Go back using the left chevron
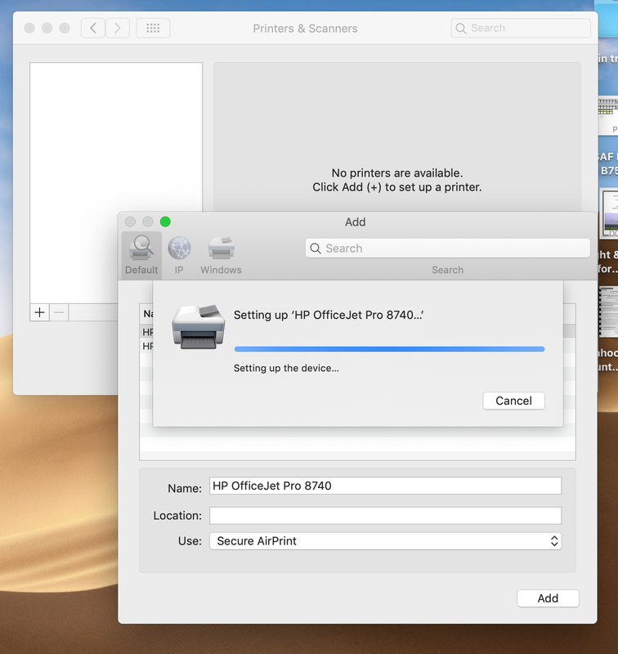The image size is (618, 654). click(93, 28)
